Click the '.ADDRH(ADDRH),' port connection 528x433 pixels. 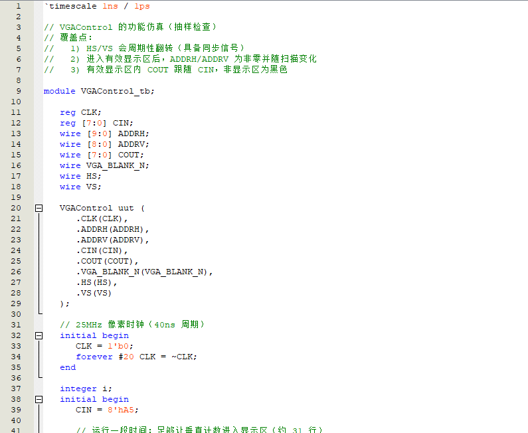click(x=112, y=229)
